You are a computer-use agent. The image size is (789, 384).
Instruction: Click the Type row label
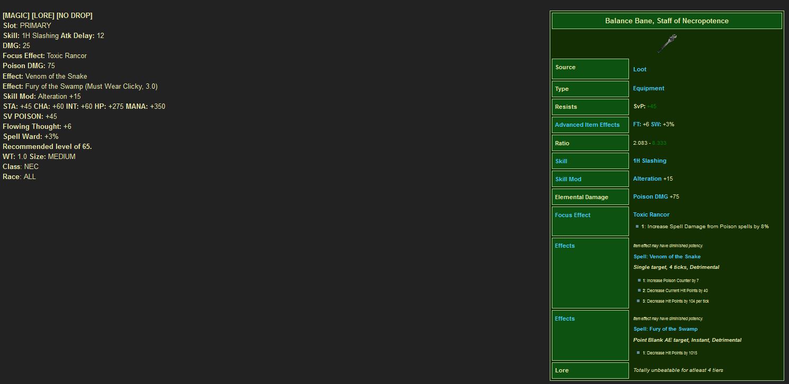click(562, 89)
